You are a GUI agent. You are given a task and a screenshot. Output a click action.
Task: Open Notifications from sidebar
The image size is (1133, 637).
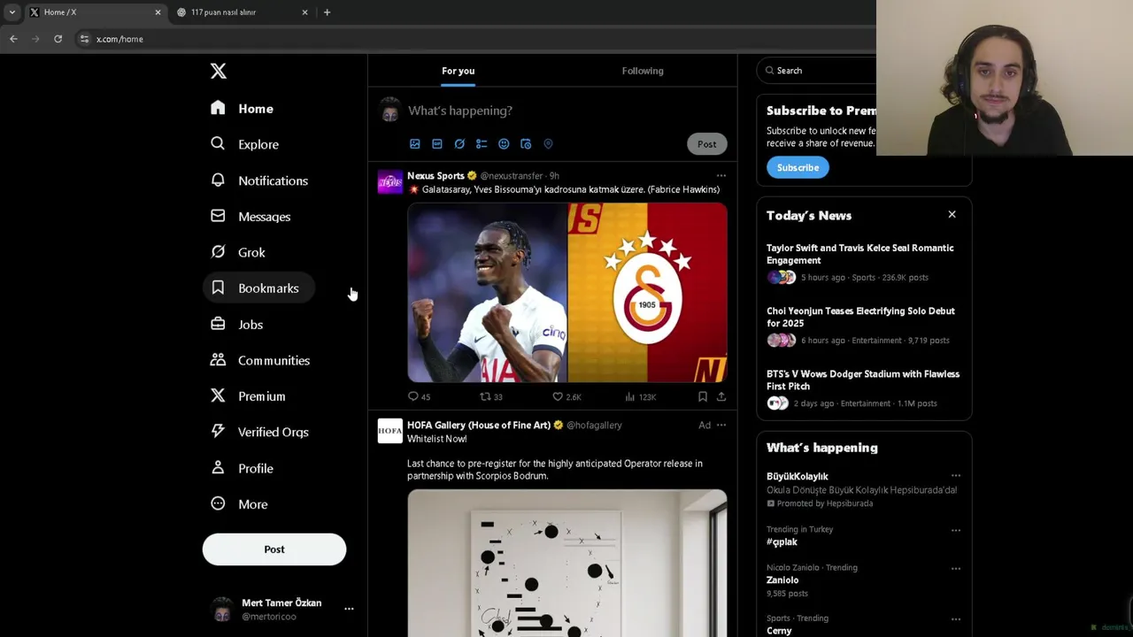259,180
